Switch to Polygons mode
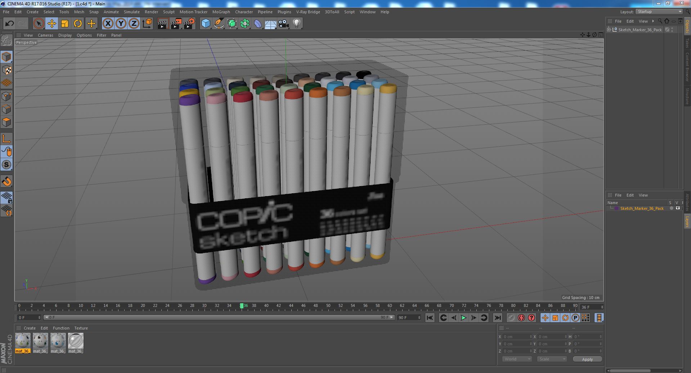 (6, 122)
